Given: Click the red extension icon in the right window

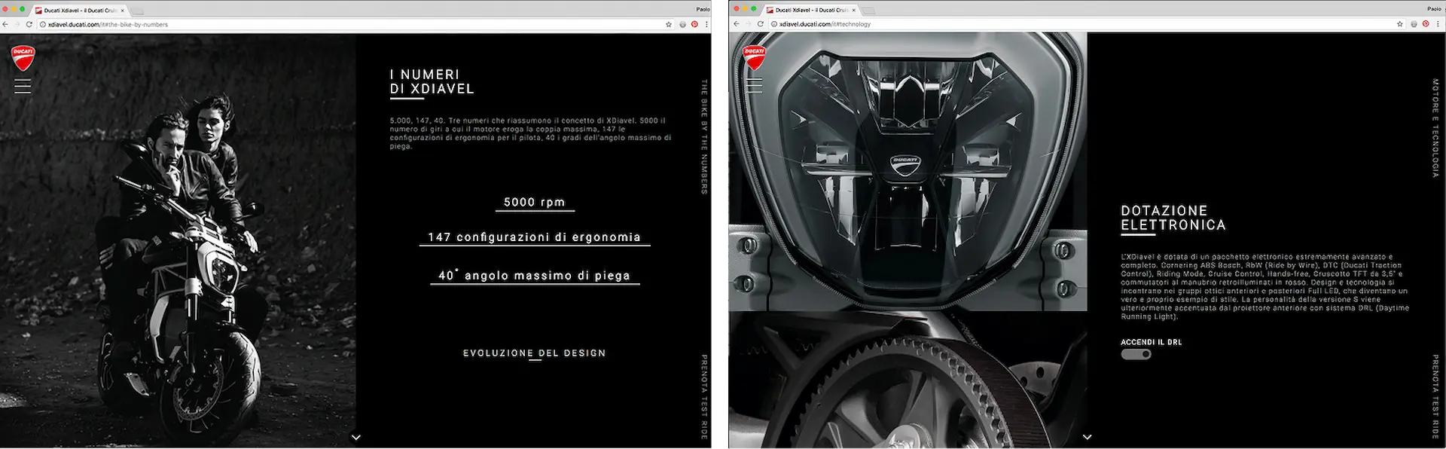Looking at the screenshot, I should [1426, 24].
